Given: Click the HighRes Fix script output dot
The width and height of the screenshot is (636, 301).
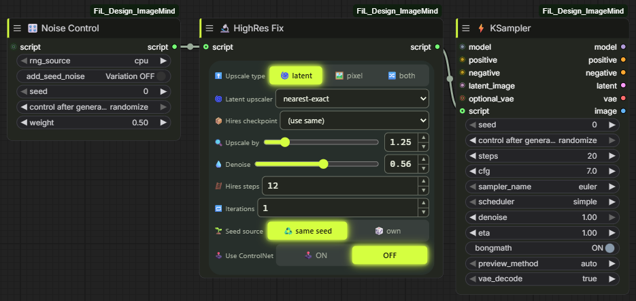Looking at the screenshot, I should click(437, 47).
